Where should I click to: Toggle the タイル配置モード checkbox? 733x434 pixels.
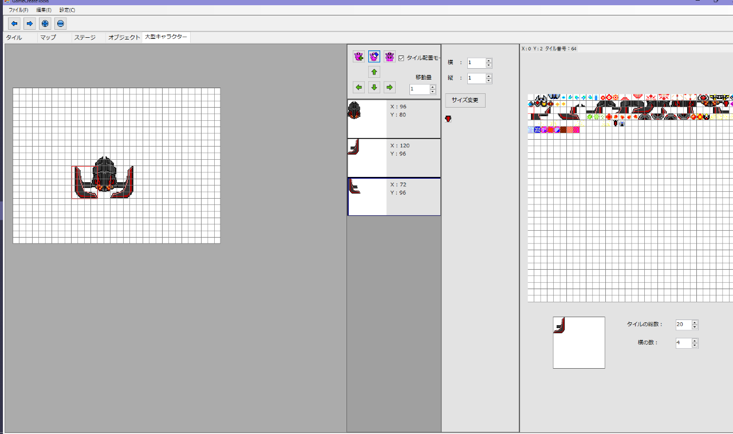pyautogui.click(x=401, y=58)
